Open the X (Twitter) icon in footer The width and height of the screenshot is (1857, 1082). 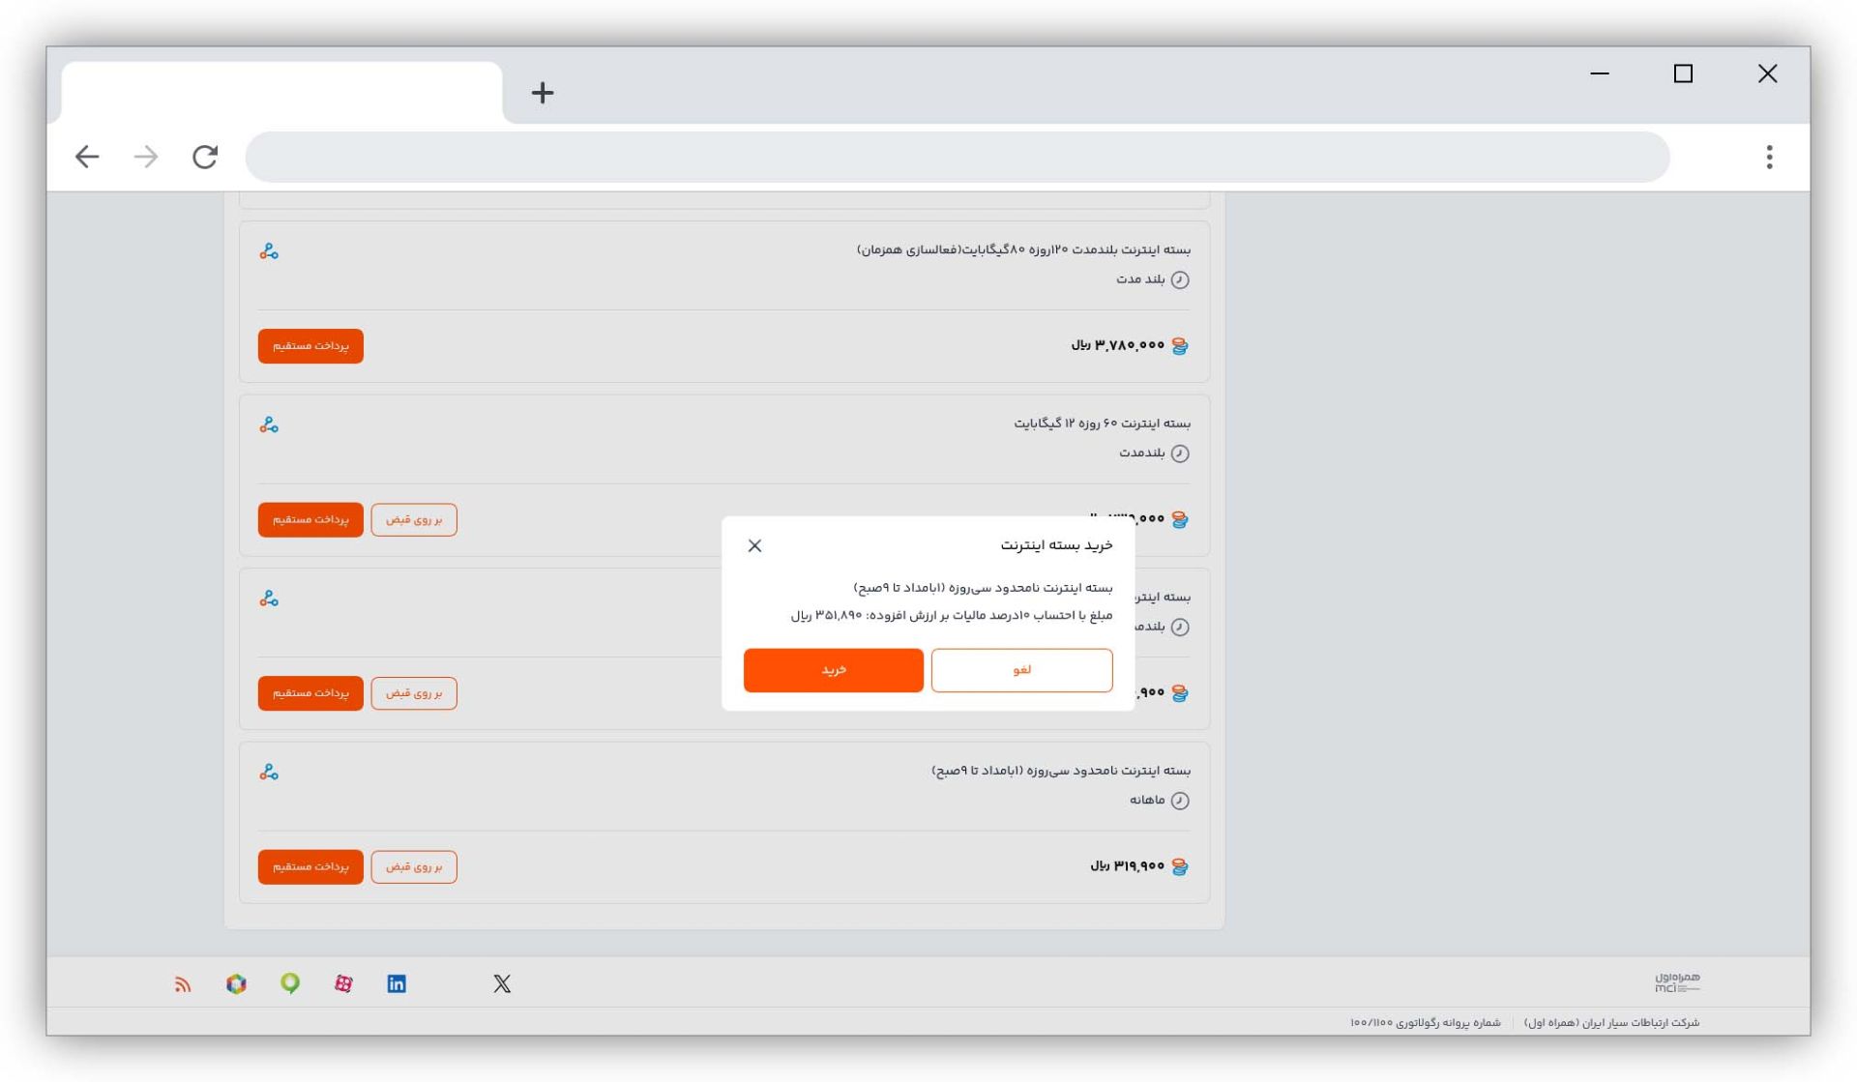pyautogui.click(x=502, y=984)
